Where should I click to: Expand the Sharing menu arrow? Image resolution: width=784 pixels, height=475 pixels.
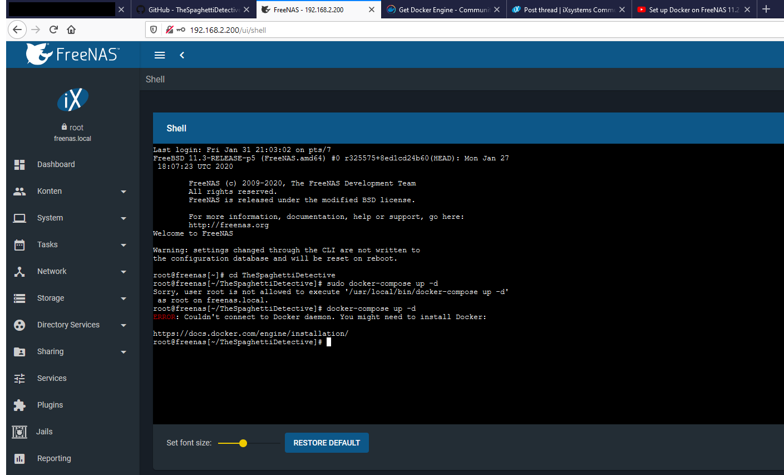124,352
